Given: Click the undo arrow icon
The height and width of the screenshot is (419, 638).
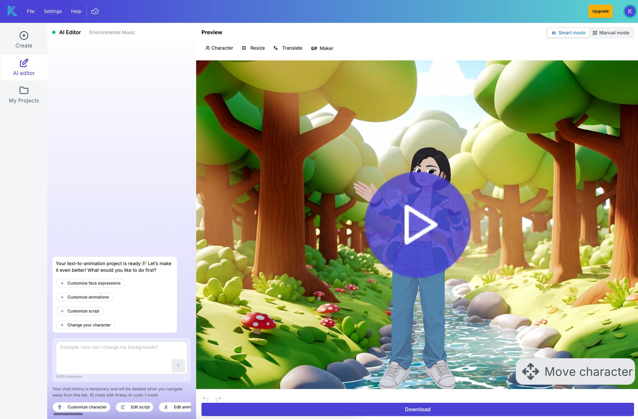Looking at the screenshot, I should [206, 399].
